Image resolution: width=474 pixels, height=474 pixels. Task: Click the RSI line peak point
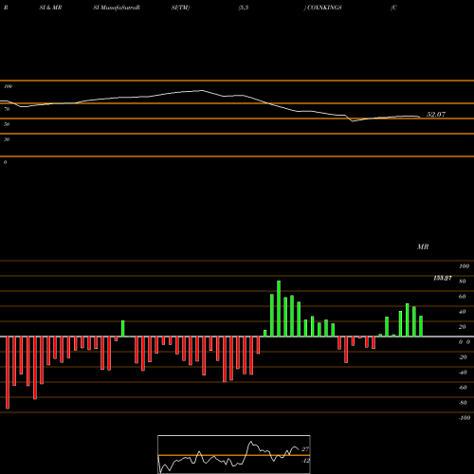202,91
